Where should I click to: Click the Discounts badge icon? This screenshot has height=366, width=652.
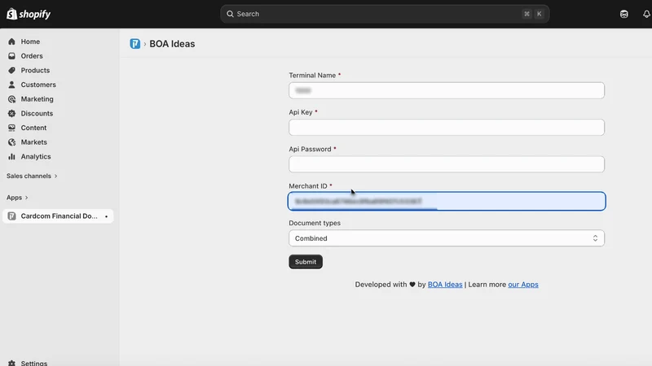pos(11,113)
